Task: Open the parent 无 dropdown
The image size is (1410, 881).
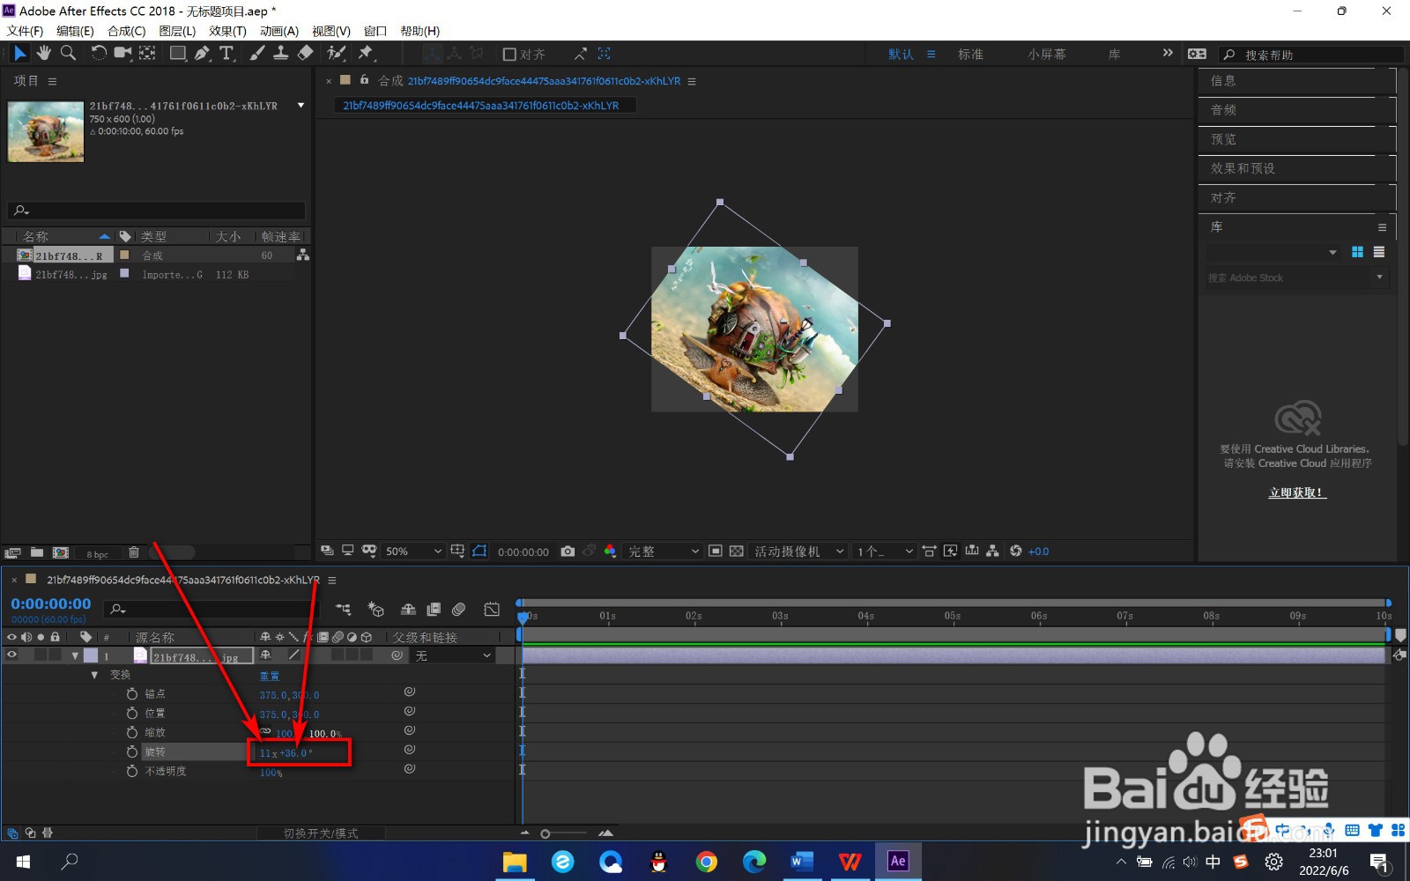Action: coord(453,656)
